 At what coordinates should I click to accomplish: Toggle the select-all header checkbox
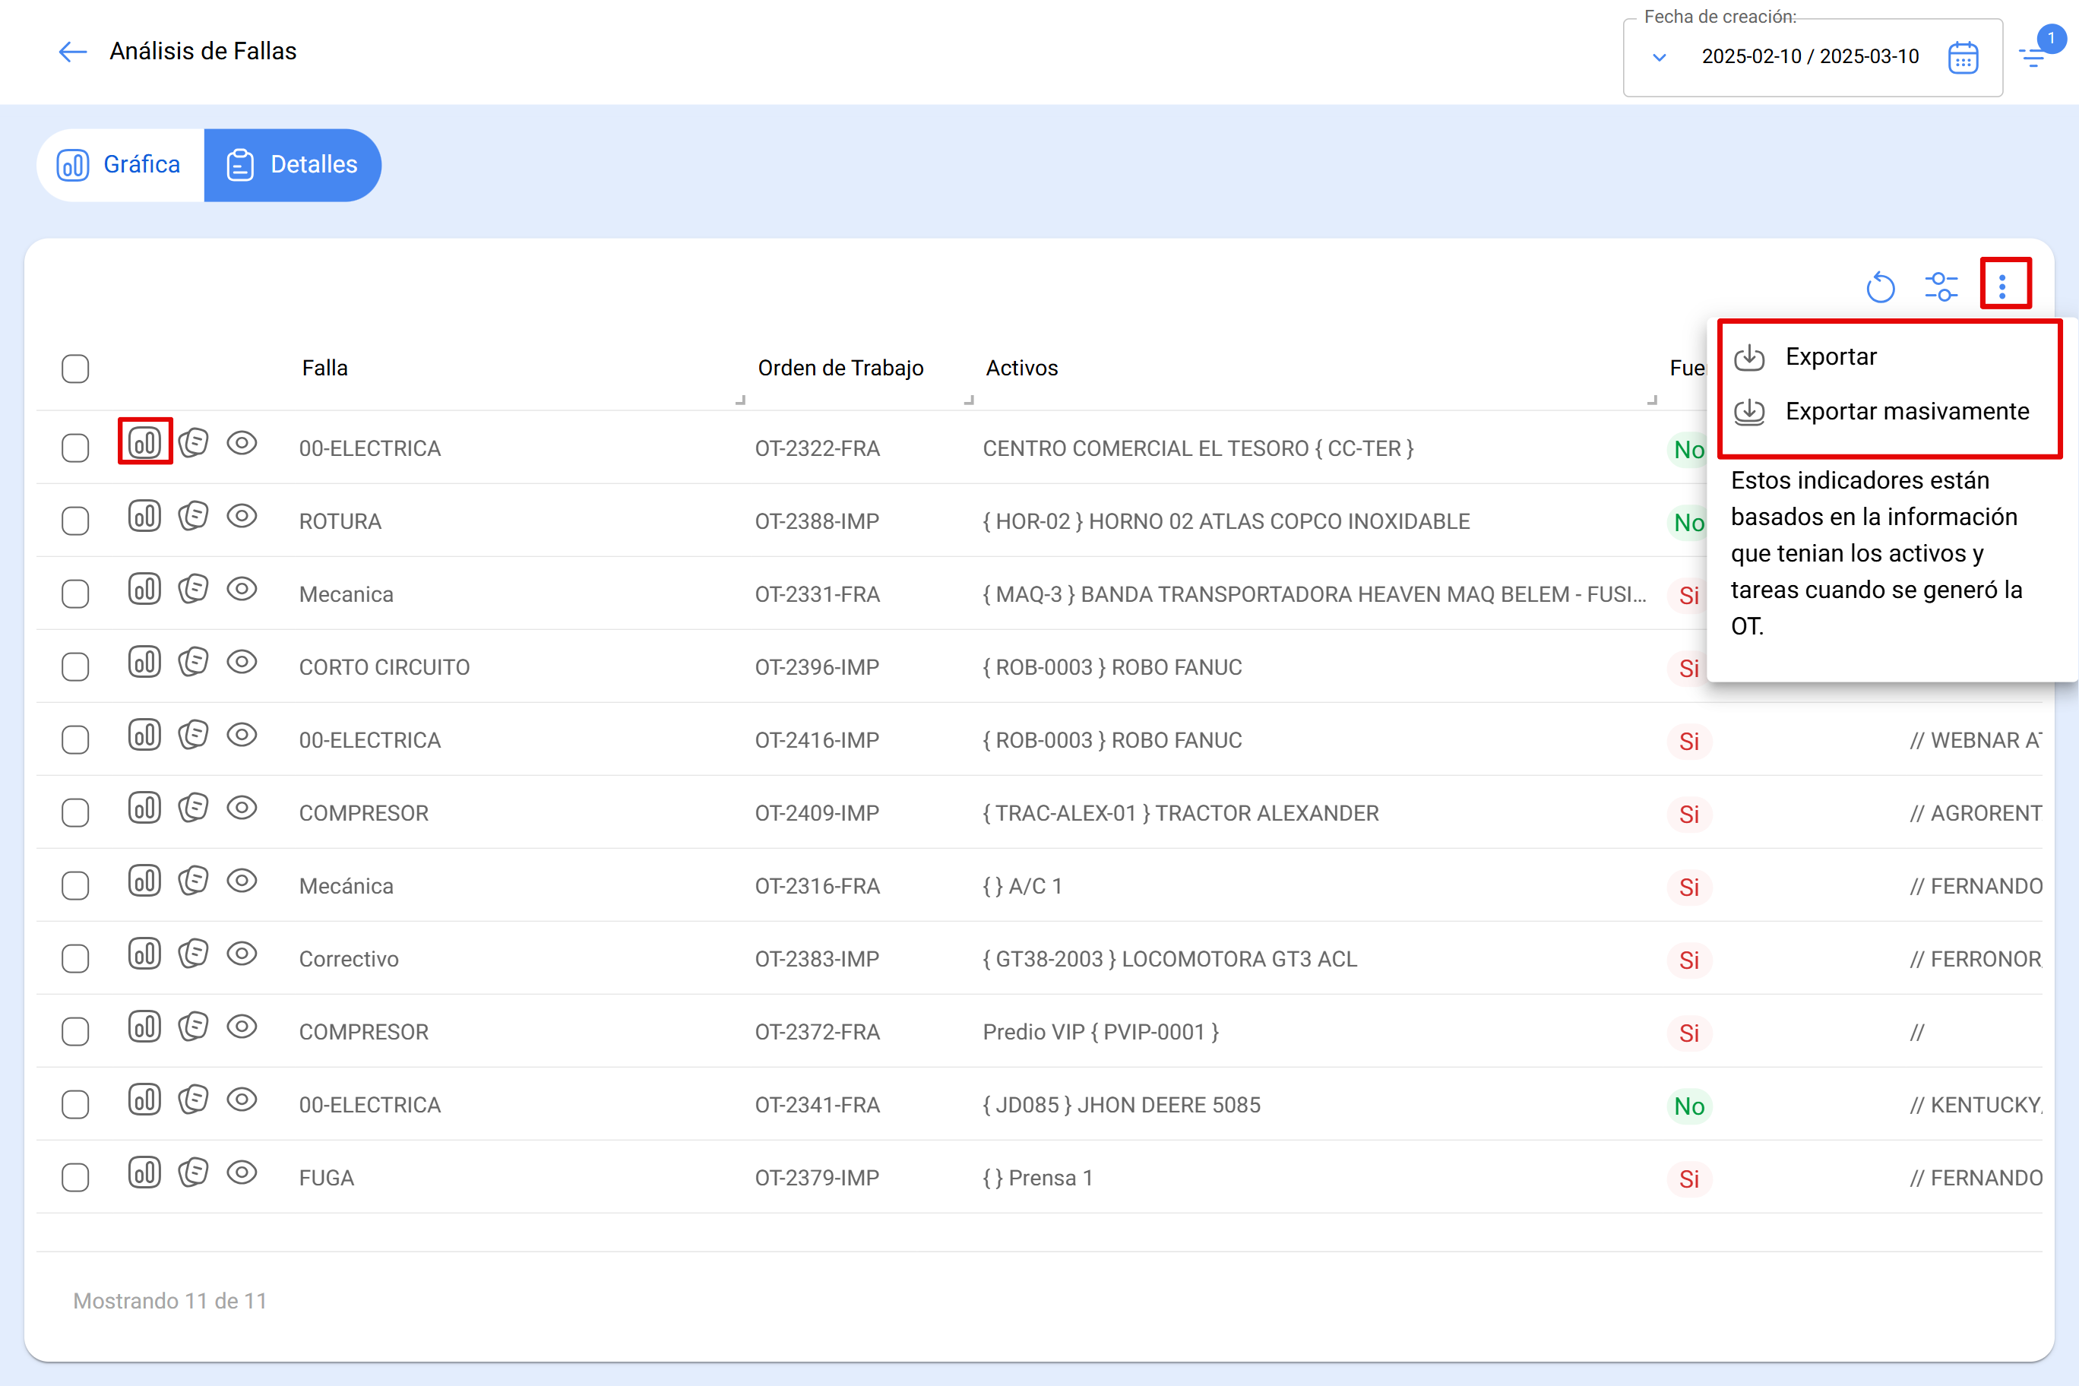tap(75, 369)
